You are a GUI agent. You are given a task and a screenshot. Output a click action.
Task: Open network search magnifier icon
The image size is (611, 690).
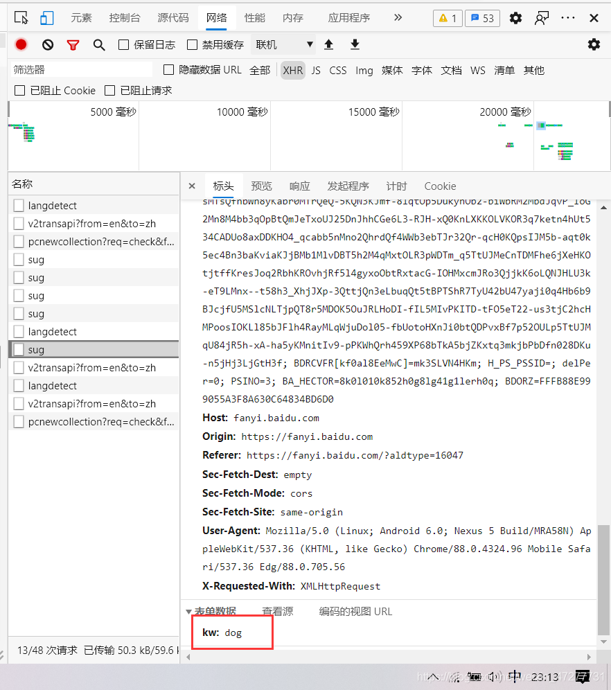pyautogui.click(x=99, y=45)
